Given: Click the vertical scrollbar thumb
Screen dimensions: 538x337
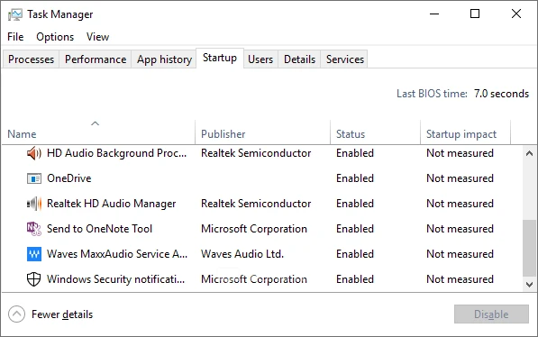Looking at the screenshot, I should [x=529, y=248].
